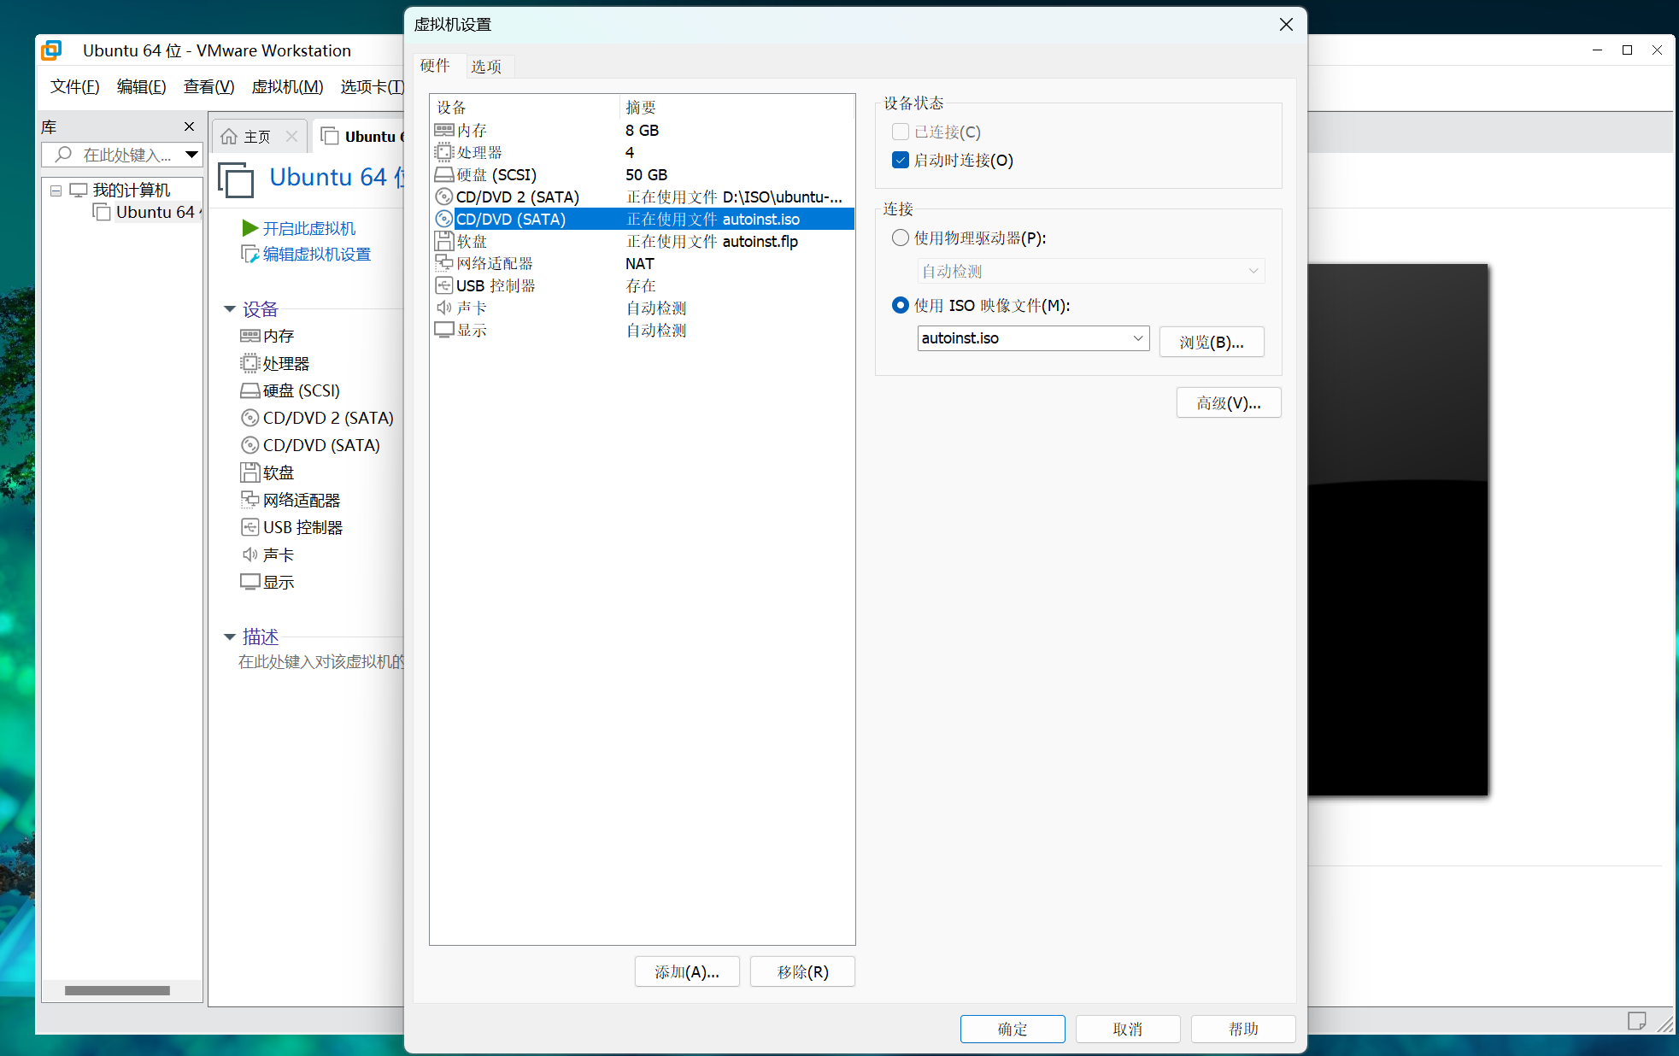Screen dimensions: 1679x1056
Task: Click the edit VM settings icon
Action: click(x=250, y=254)
